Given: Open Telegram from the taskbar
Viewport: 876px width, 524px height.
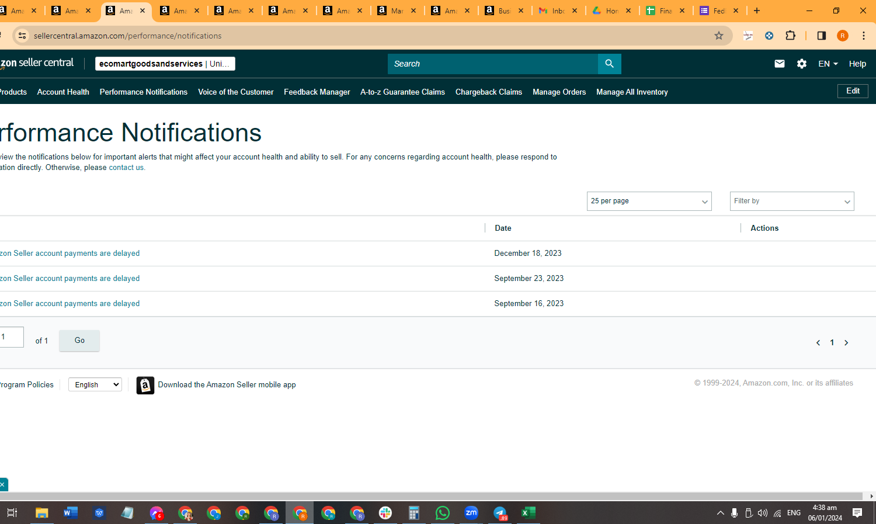Looking at the screenshot, I should click(500, 513).
